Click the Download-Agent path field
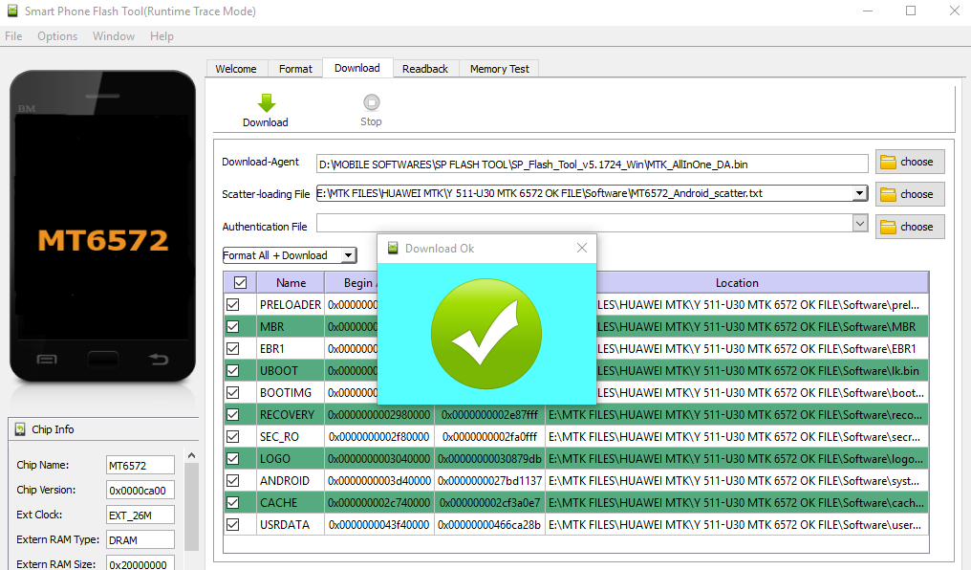This screenshot has height=570, width=971. (592, 164)
